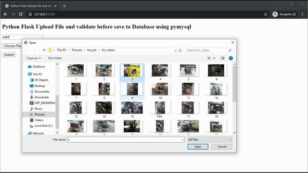The image size is (308, 173).
Task: Click the 127.0.0.1:5000 address bar
Action: pyautogui.click(x=144, y=14)
